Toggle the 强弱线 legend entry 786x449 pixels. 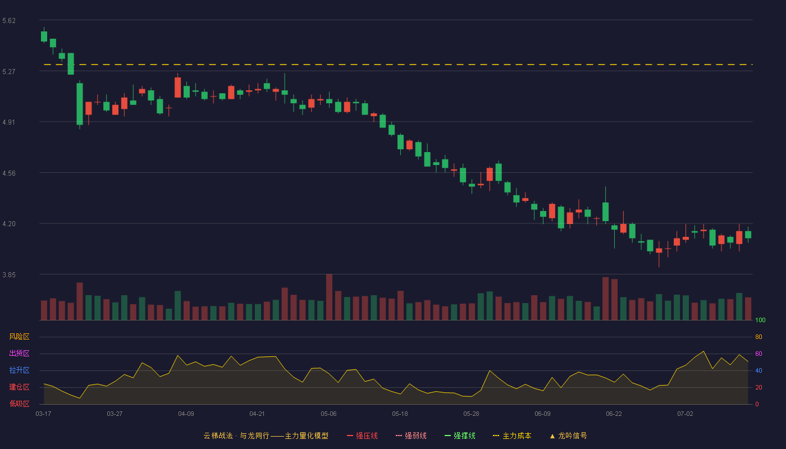pos(411,436)
